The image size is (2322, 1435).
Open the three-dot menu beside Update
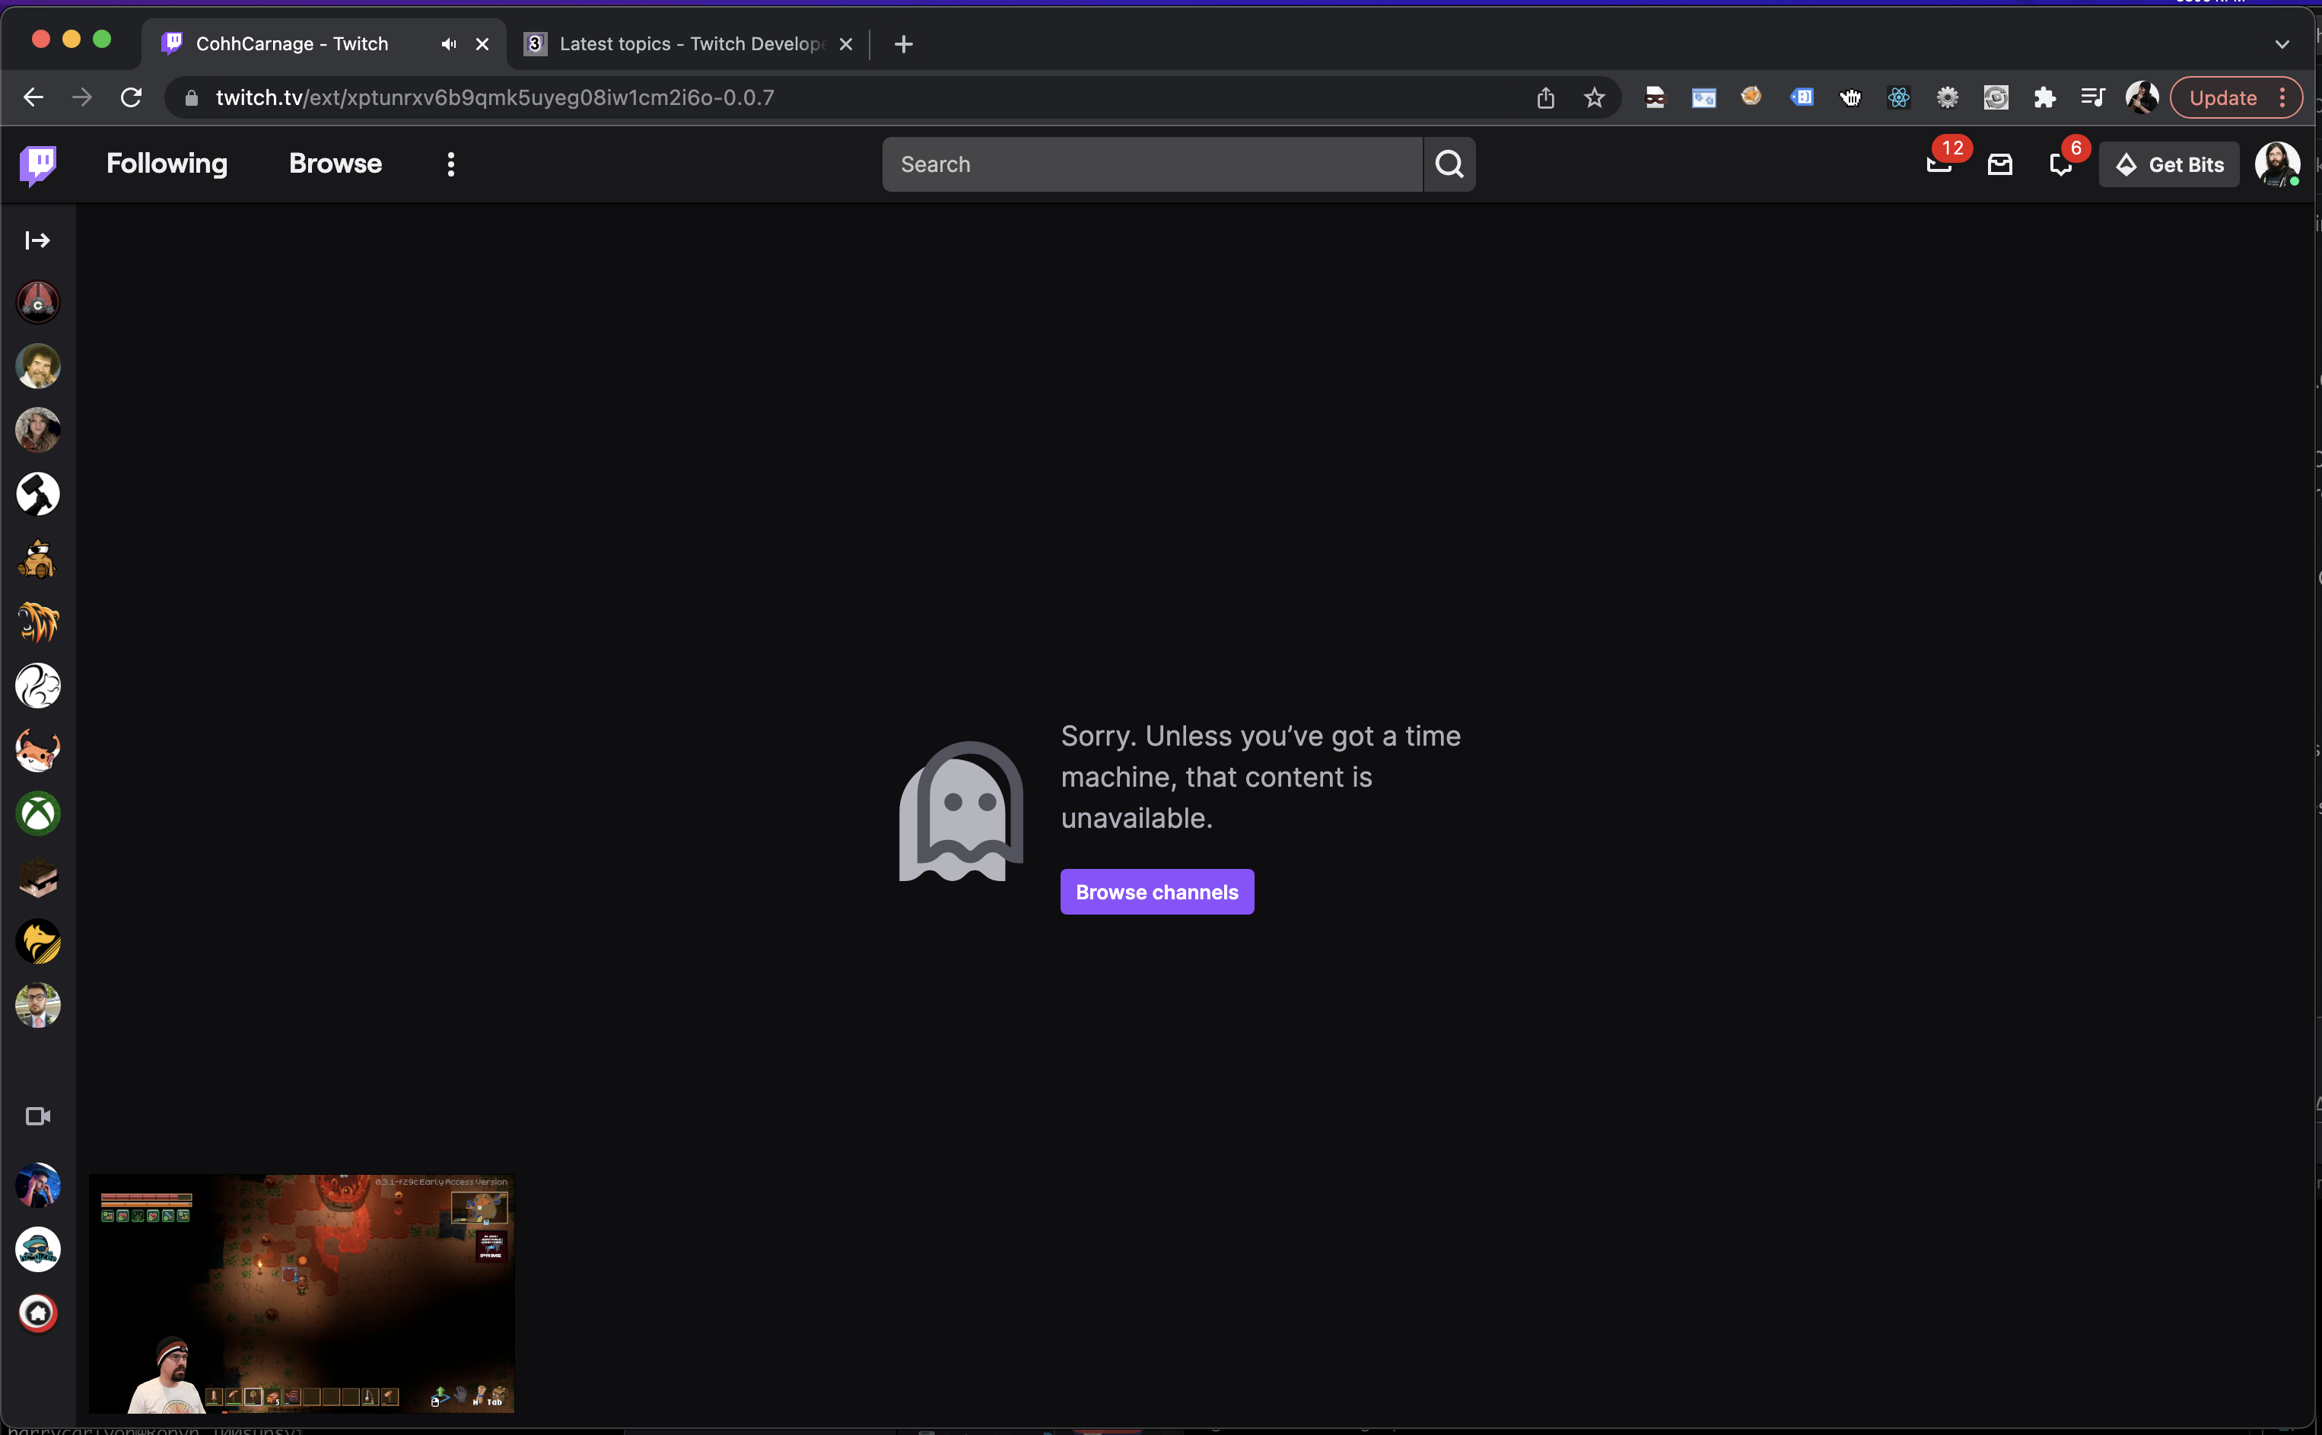(2280, 97)
